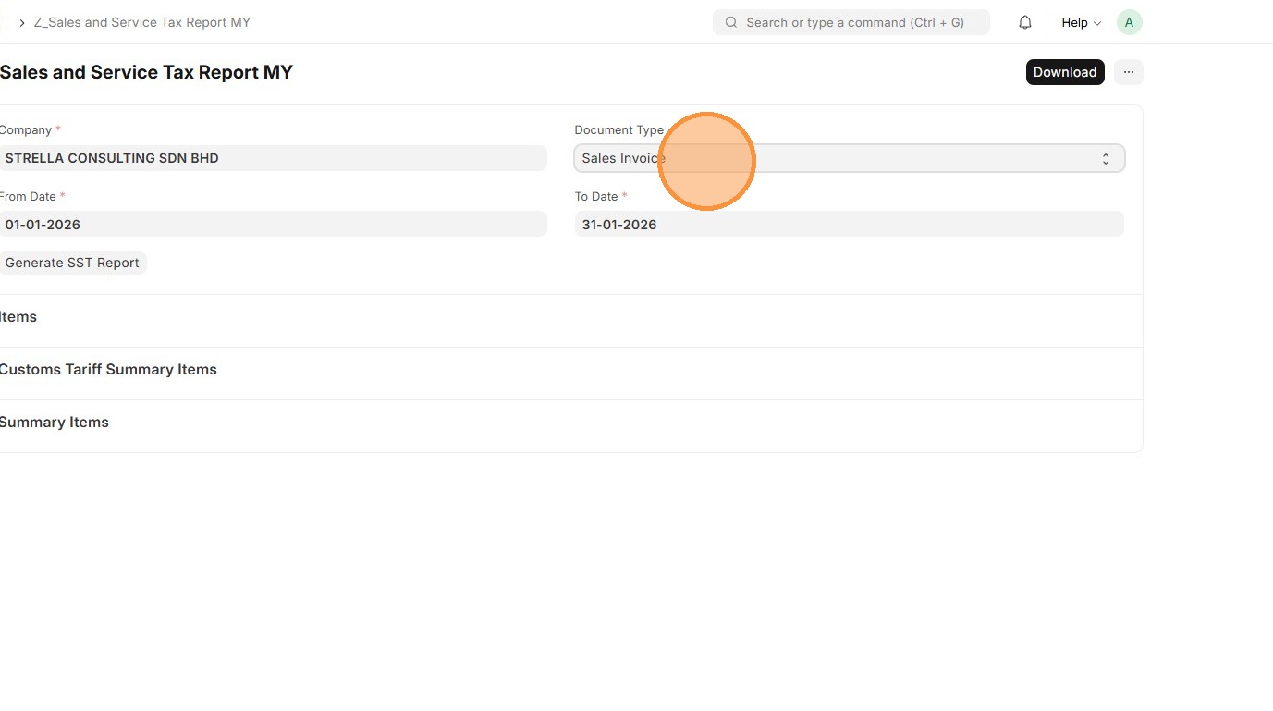Viewport: 1273px width, 711px height.
Task: Expand the Summary Items section
Action: tap(55, 423)
